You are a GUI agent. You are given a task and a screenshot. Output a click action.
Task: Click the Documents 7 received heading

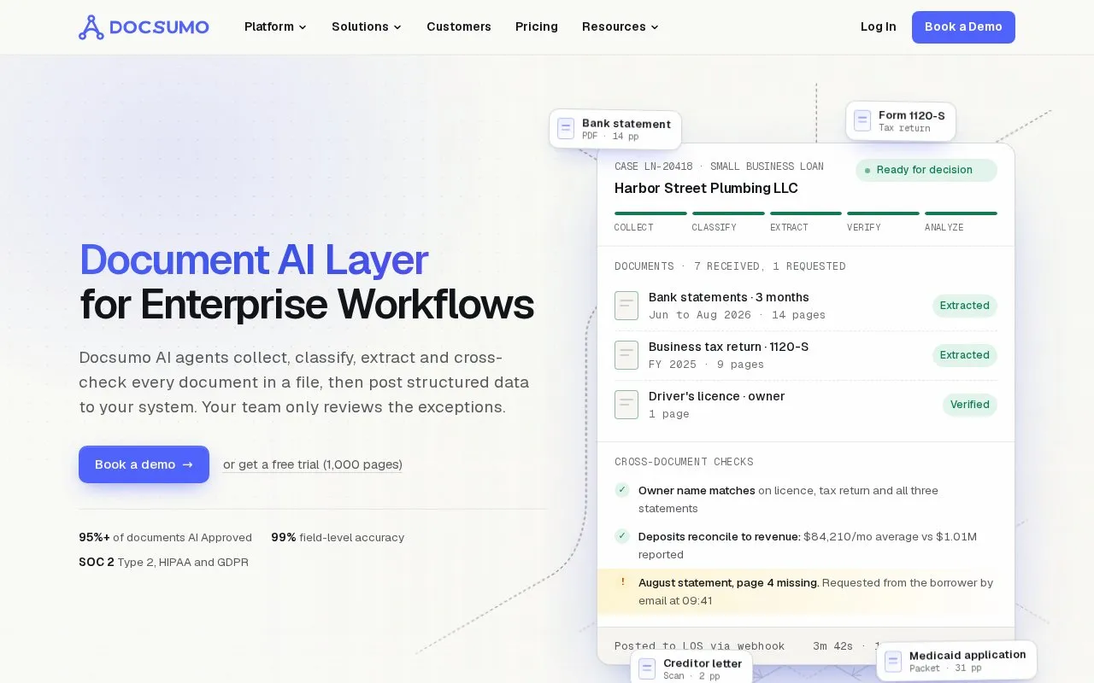coord(730,266)
